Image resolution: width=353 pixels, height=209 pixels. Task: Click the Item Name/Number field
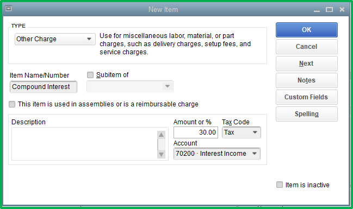click(43, 87)
